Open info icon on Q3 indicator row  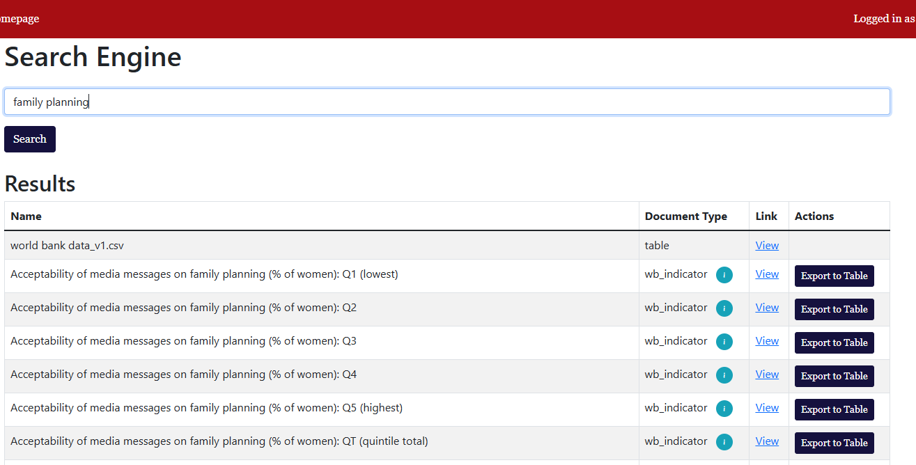click(x=724, y=342)
